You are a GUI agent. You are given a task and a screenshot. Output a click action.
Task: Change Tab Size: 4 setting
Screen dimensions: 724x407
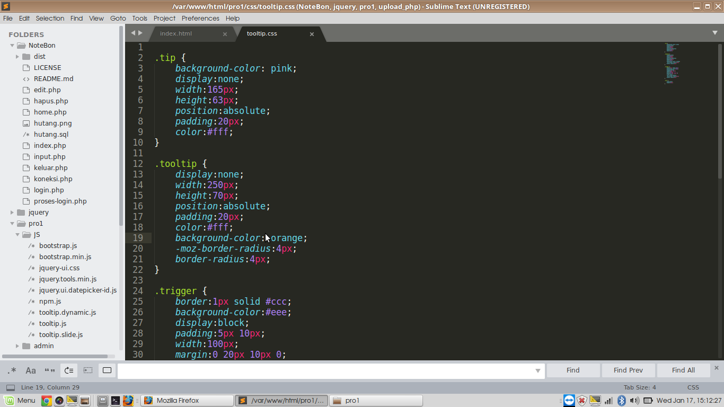point(640,387)
